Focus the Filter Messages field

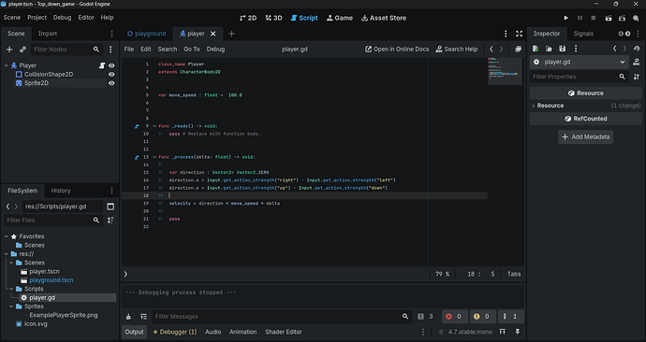click(x=282, y=317)
